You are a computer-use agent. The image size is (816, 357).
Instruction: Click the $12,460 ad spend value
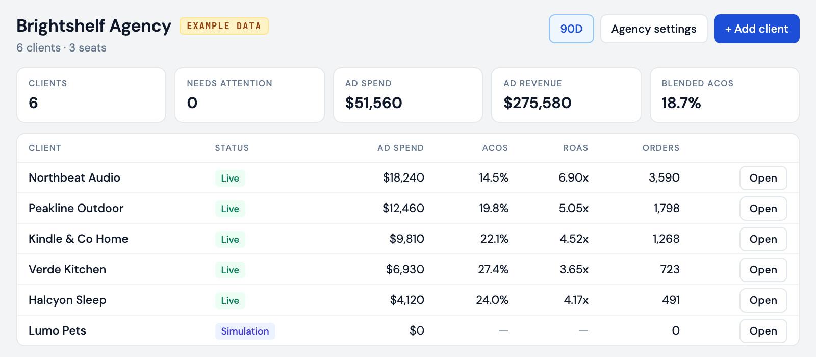403,209
